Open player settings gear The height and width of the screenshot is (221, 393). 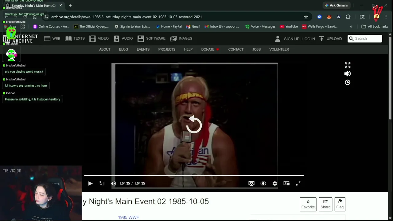[275, 184]
